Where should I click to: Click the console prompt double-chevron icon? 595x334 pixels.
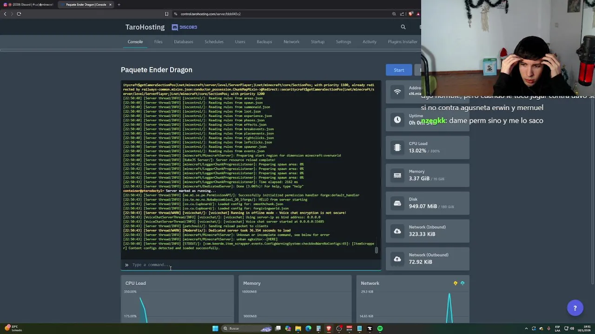(126, 265)
